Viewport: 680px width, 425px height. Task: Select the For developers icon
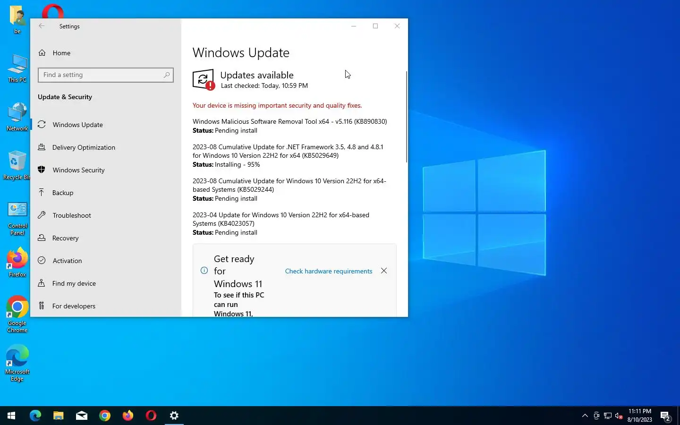[x=42, y=306]
